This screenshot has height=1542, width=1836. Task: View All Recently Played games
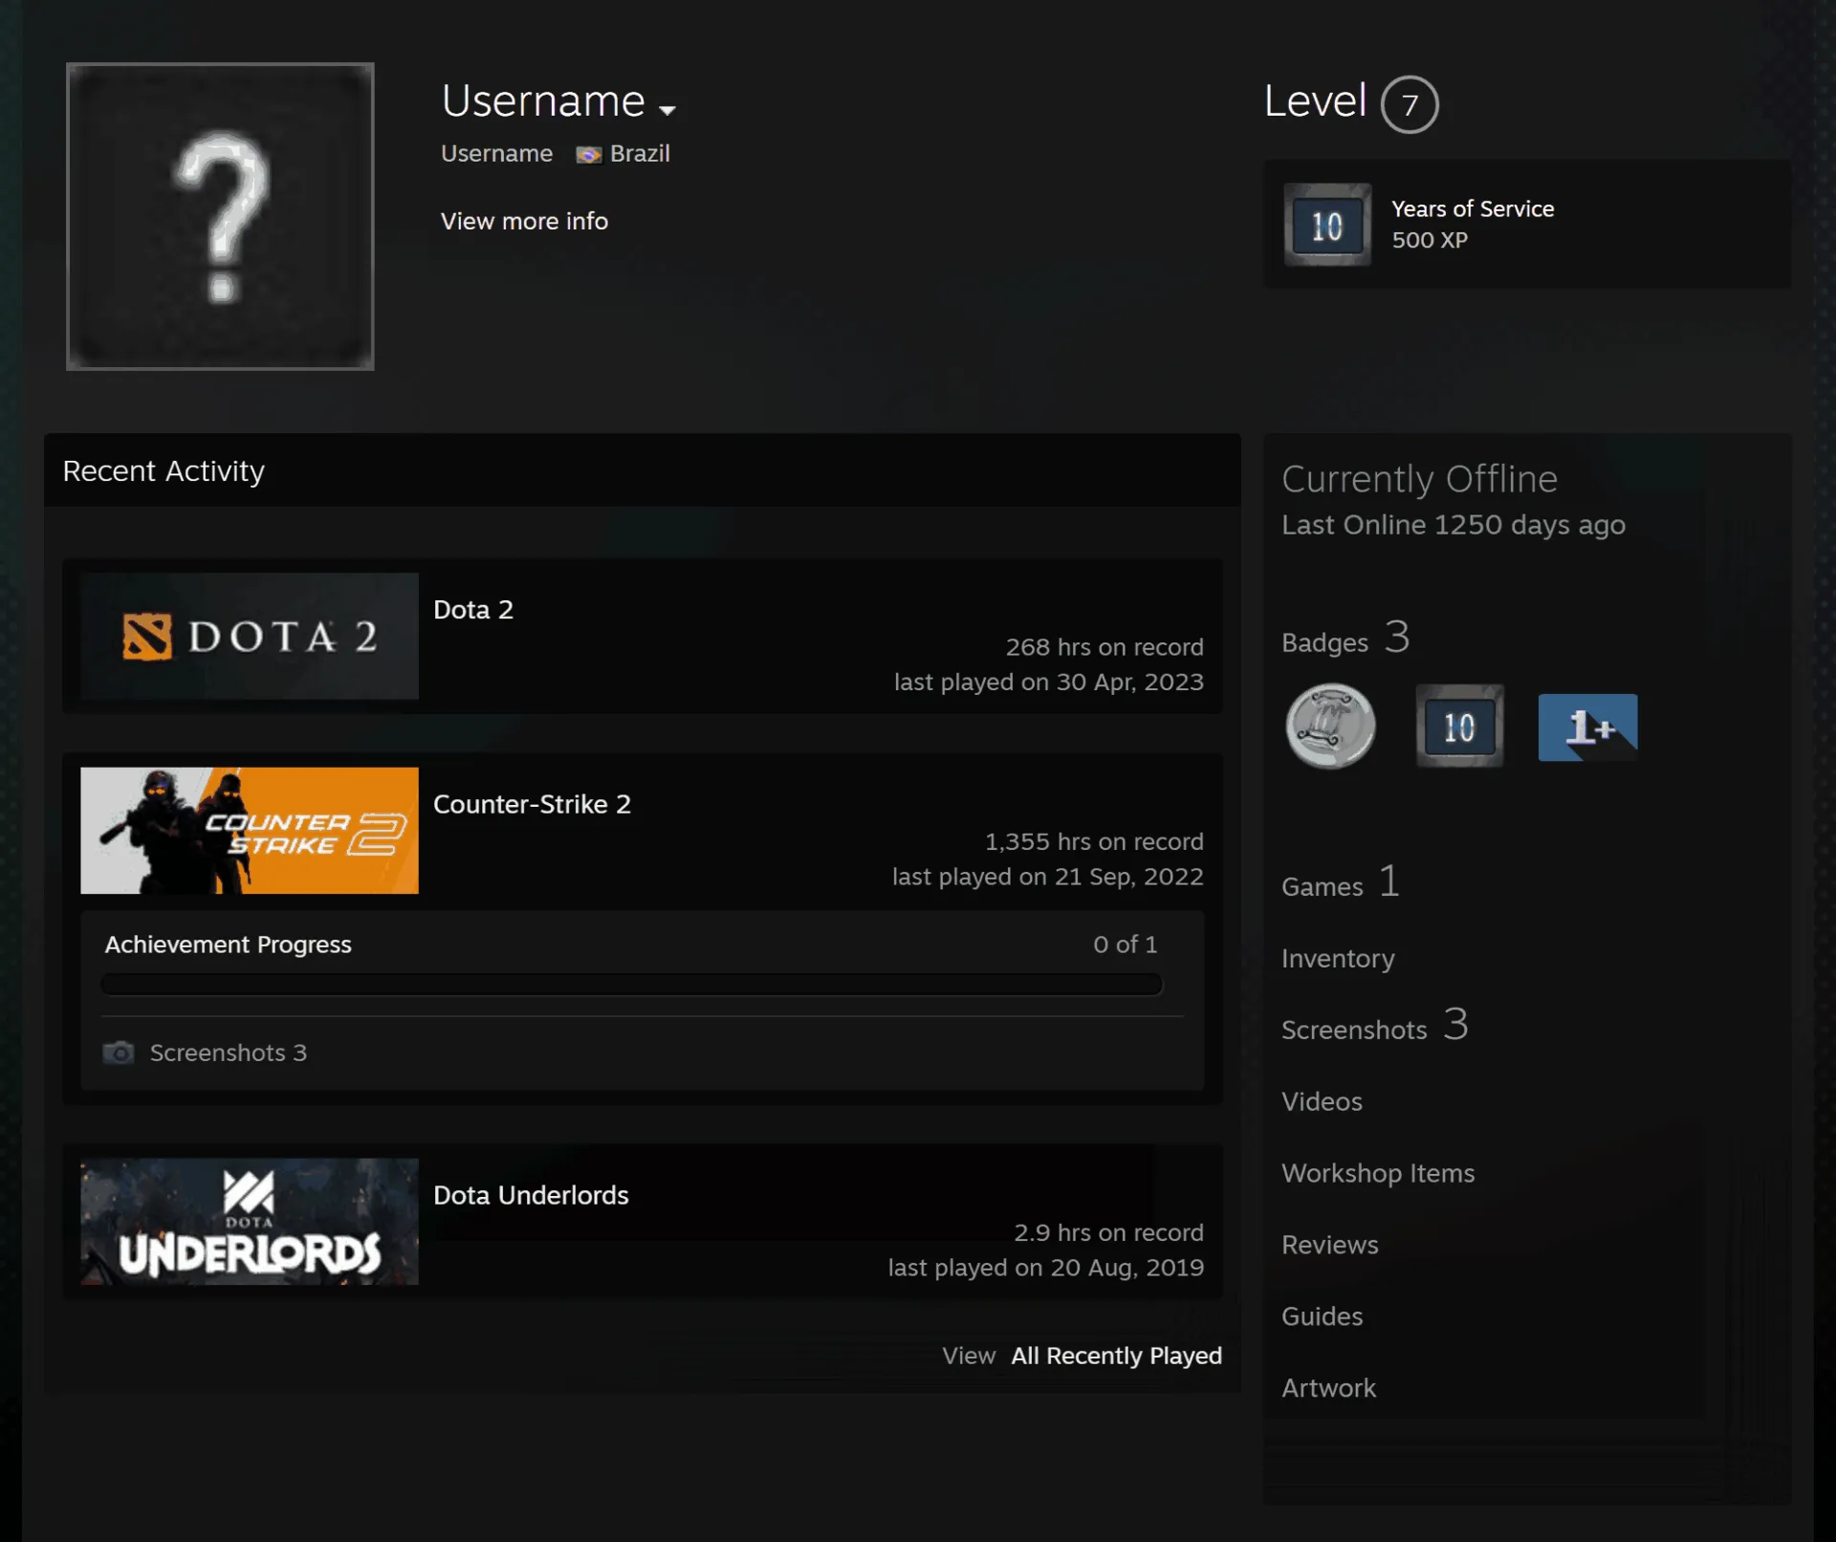(x=1117, y=1356)
